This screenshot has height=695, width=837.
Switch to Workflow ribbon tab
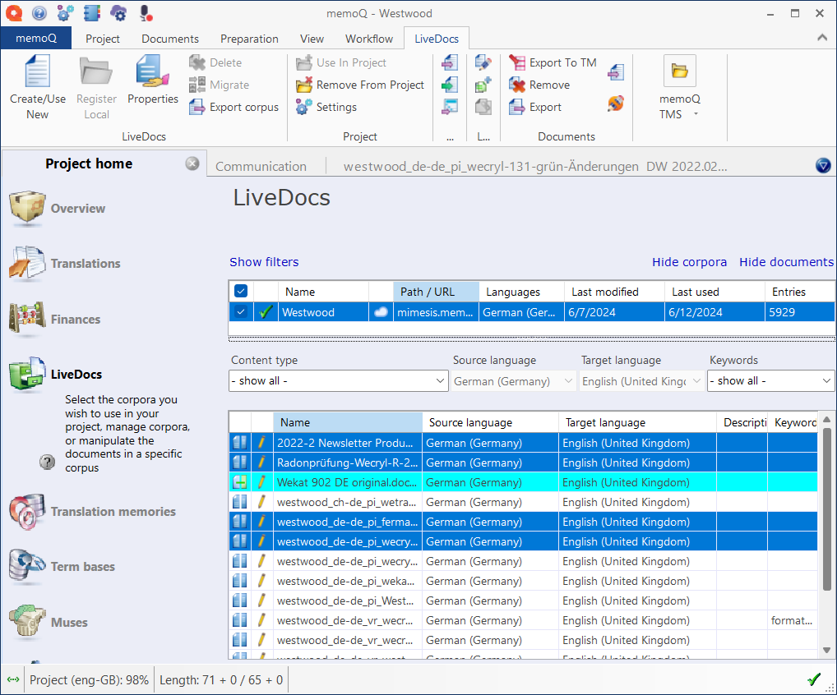369,39
